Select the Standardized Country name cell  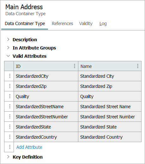(x=110, y=137)
